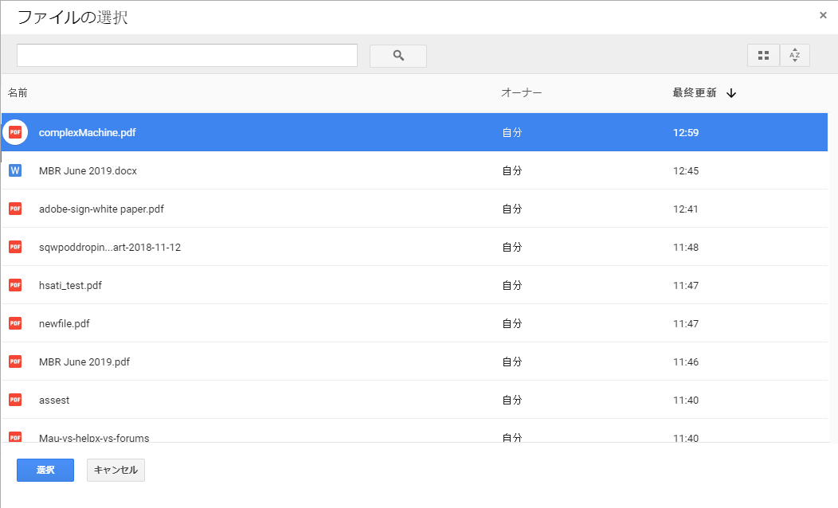This screenshot has width=838, height=508.
Task: Sort by the オーナー column header
Action: click(x=521, y=93)
